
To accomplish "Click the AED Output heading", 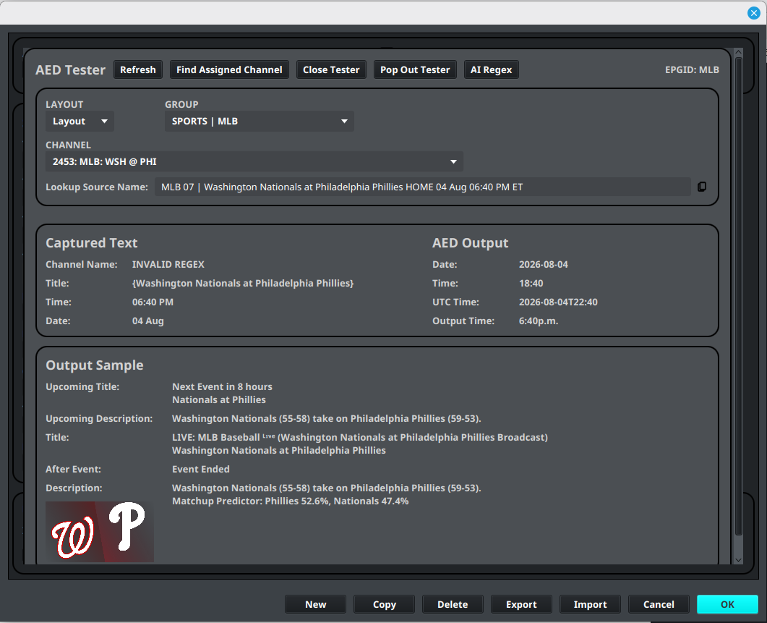I will point(471,243).
